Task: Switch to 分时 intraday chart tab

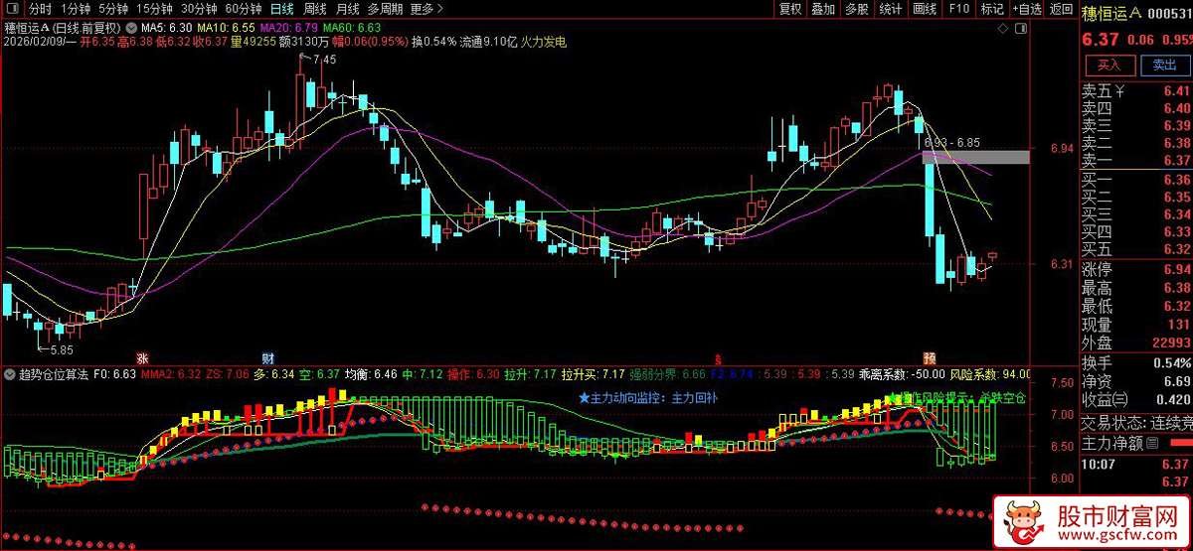Action: (40, 9)
